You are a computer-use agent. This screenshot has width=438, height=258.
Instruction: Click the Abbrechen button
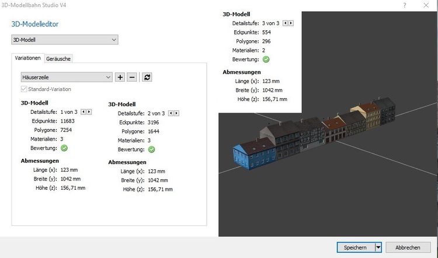pos(408,247)
